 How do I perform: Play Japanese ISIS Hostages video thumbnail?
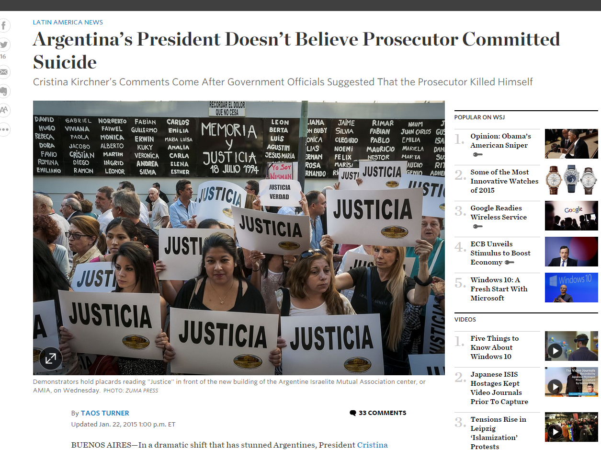click(x=555, y=387)
